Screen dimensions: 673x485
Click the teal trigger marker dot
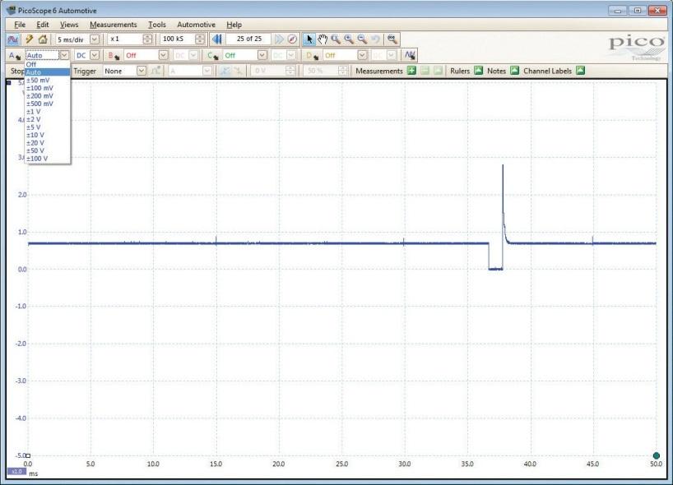click(656, 455)
